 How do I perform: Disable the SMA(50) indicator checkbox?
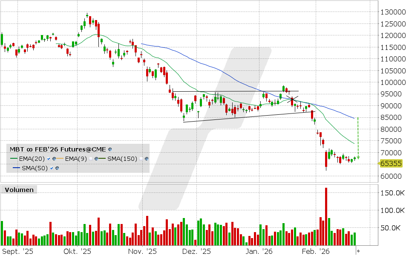point(52,168)
